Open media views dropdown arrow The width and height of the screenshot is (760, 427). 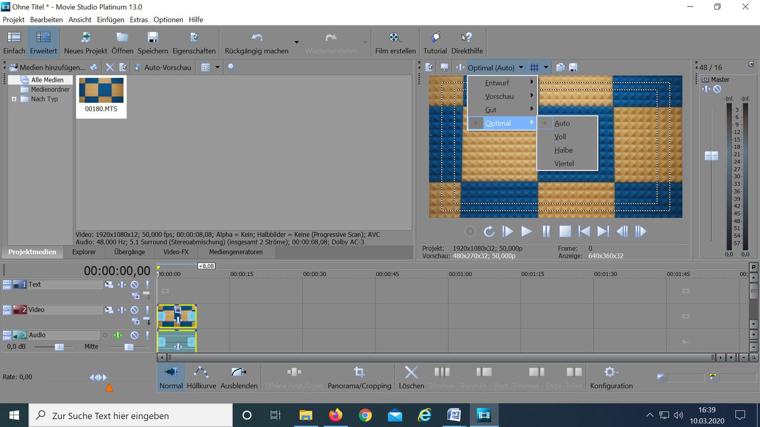coord(217,68)
